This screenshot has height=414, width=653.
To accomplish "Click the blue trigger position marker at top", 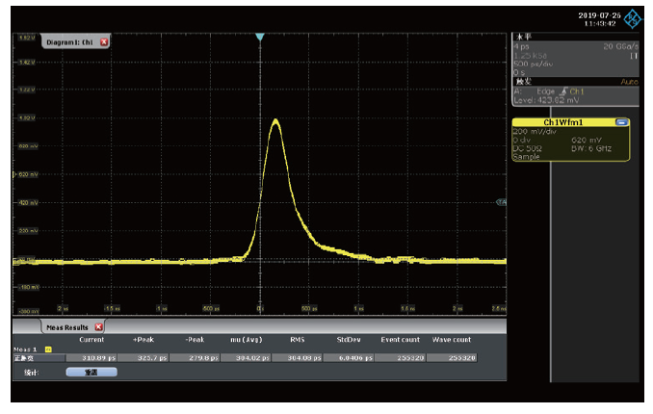I will pyautogui.click(x=259, y=37).
